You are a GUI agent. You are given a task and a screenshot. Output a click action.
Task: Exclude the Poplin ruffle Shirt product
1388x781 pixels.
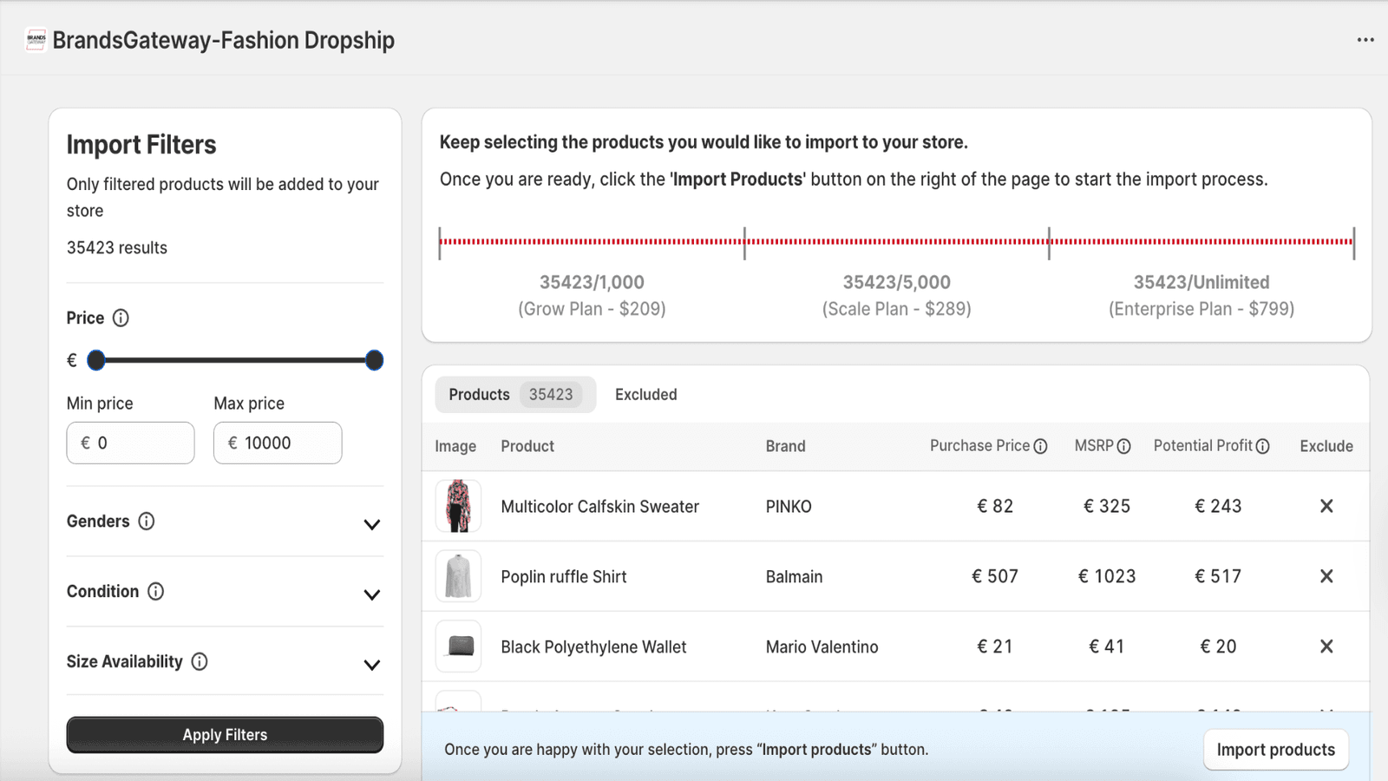pos(1326,575)
